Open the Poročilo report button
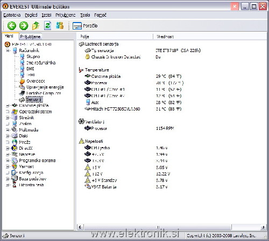The image size is (269, 241). point(85,26)
